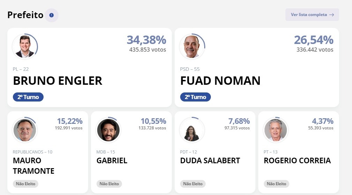The height and width of the screenshot is (195, 352).
Task: Click Não Eleito tag under Rogerio Correia
Action: [x=276, y=184]
